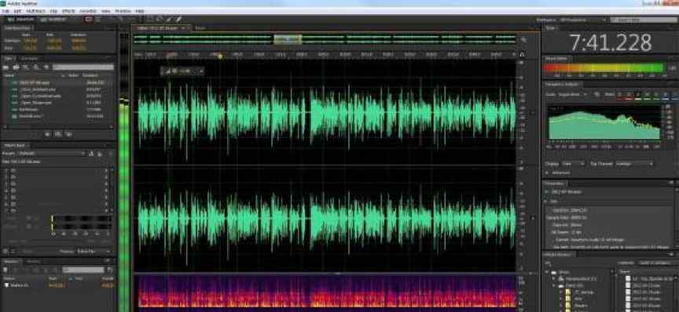The height and width of the screenshot is (312, 679).
Task: Expand the Advanced section in Frequency Analysis
Action: coord(558,172)
